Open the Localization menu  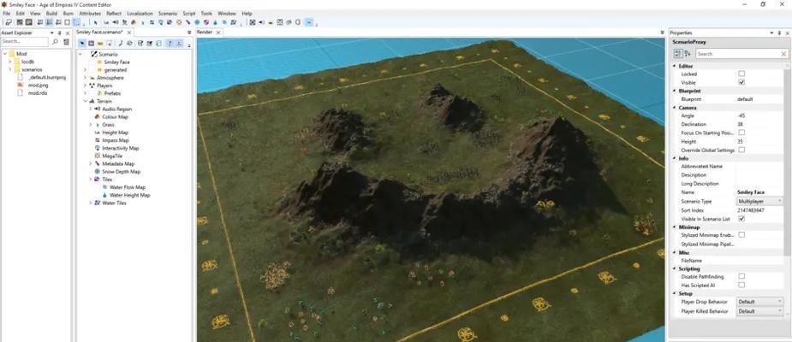pyautogui.click(x=140, y=14)
